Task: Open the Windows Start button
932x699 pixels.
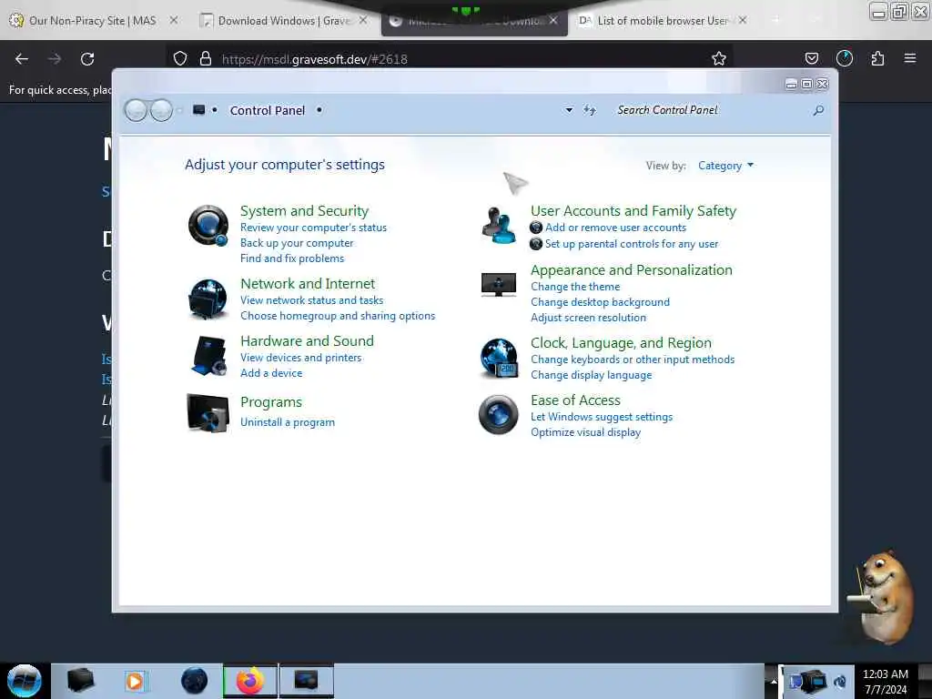Action: click(x=25, y=681)
